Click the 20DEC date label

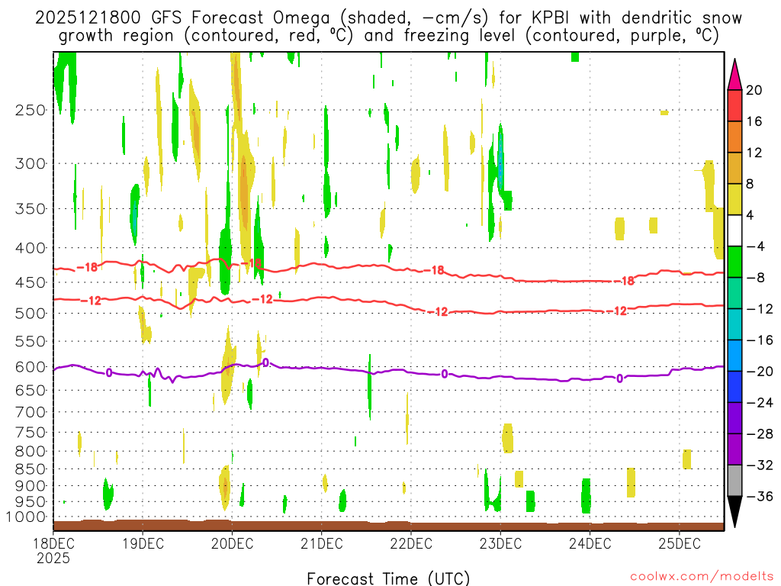[232, 543]
